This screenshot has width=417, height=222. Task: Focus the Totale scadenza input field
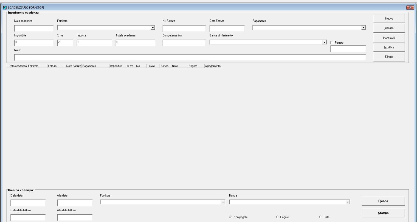(135, 43)
